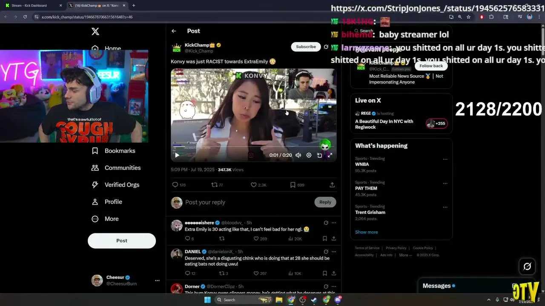
Task: Click Grok icon on DornerClipz reply
Action: click(x=326, y=287)
